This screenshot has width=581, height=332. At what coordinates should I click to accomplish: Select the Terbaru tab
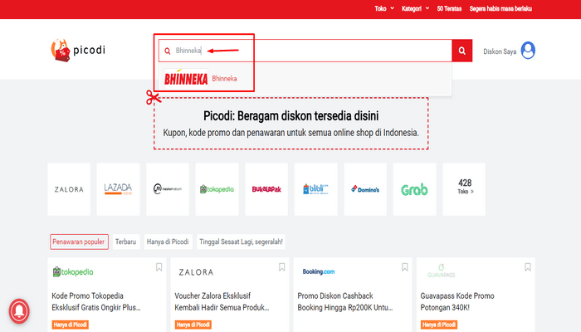click(126, 242)
